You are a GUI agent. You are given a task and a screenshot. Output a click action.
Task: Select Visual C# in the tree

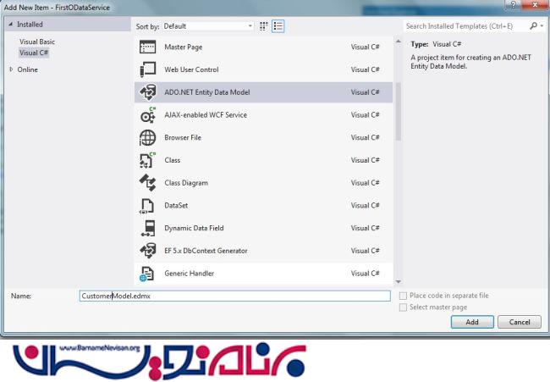(34, 53)
